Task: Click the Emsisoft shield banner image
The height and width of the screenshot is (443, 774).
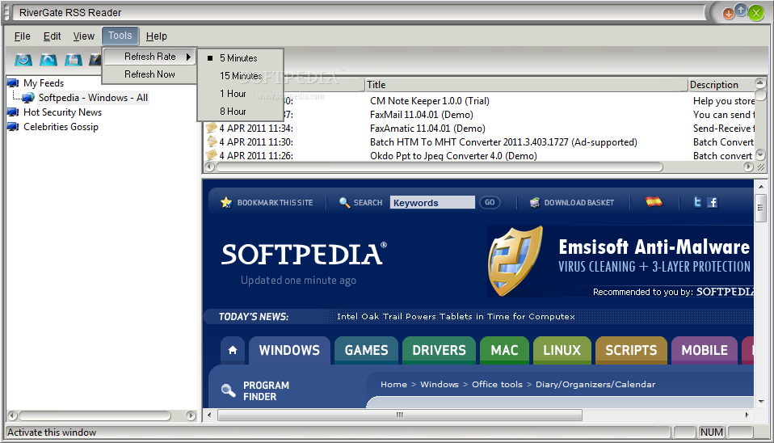Action: (515, 261)
